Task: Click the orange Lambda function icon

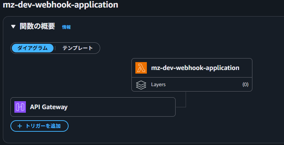Action: (141, 68)
